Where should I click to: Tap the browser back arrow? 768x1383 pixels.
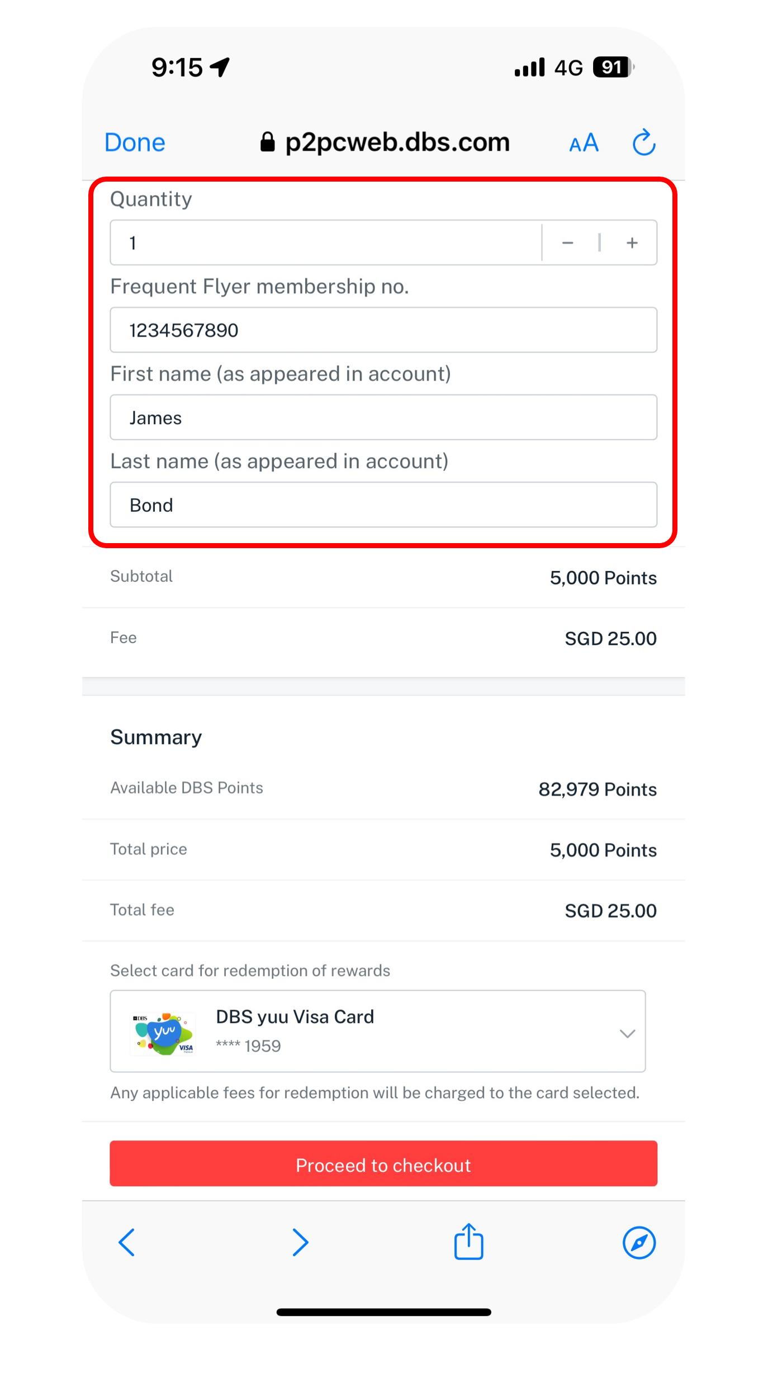[x=127, y=1242]
